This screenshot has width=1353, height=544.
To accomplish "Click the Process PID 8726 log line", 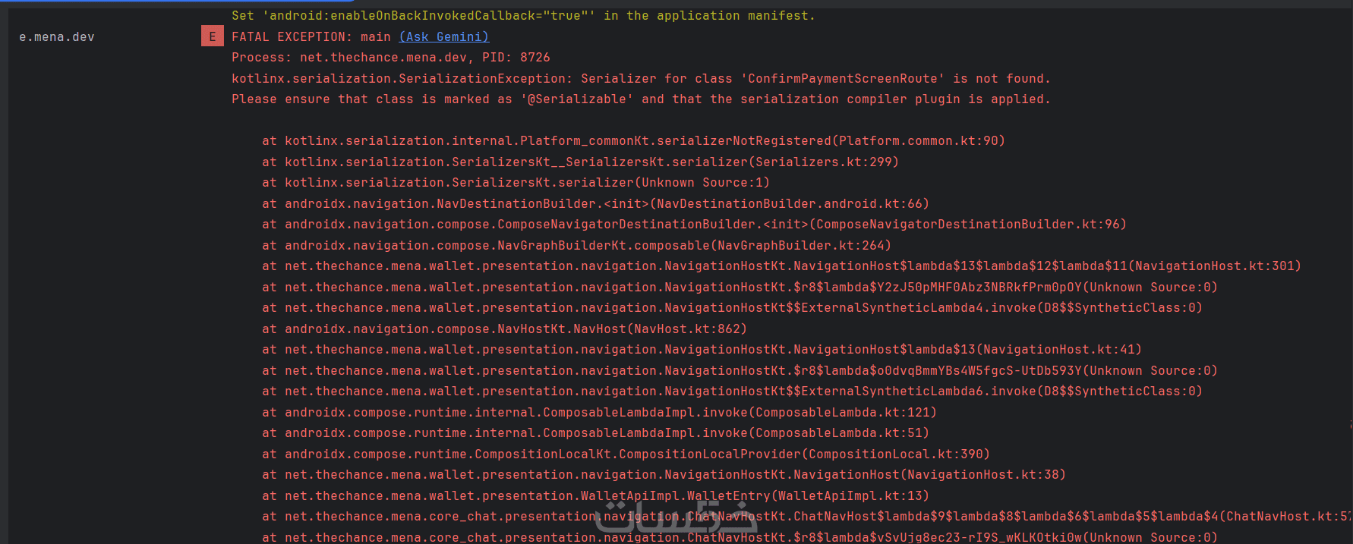I will (x=390, y=57).
